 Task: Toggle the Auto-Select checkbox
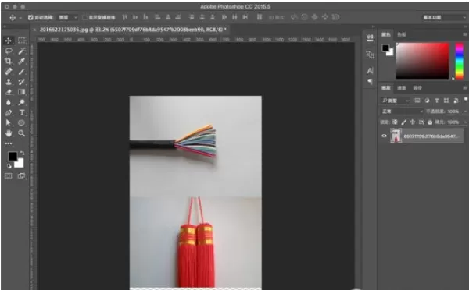click(x=30, y=18)
